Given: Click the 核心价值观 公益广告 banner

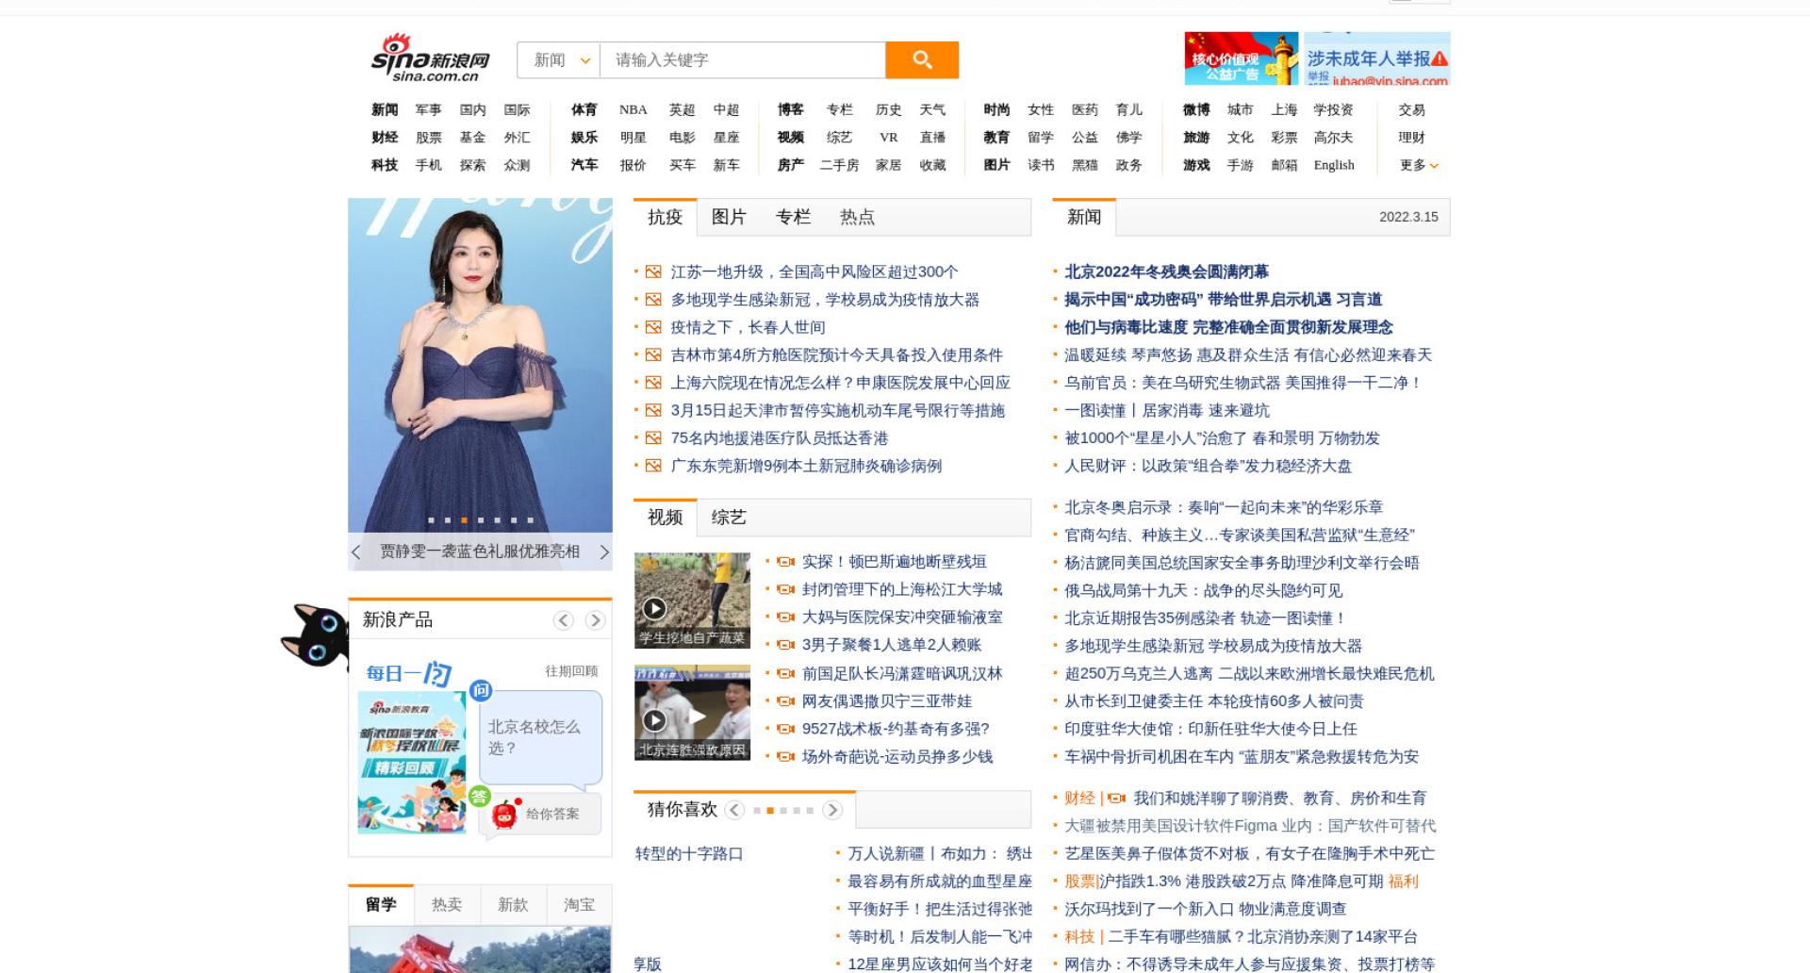Looking at the screenshot, I should pyautogui.click(x=1242, y=58).
